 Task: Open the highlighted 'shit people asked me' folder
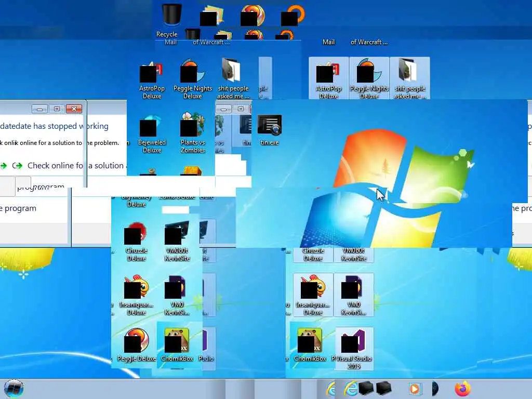click(x=410, y=79)
